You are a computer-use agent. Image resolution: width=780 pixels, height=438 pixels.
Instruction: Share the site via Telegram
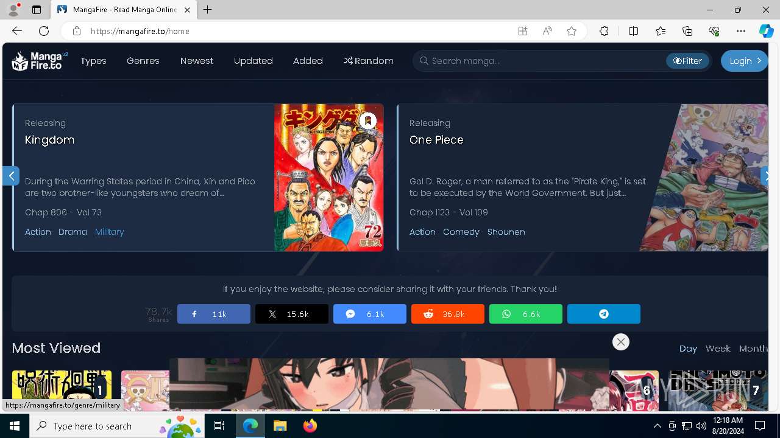point(604,314)
